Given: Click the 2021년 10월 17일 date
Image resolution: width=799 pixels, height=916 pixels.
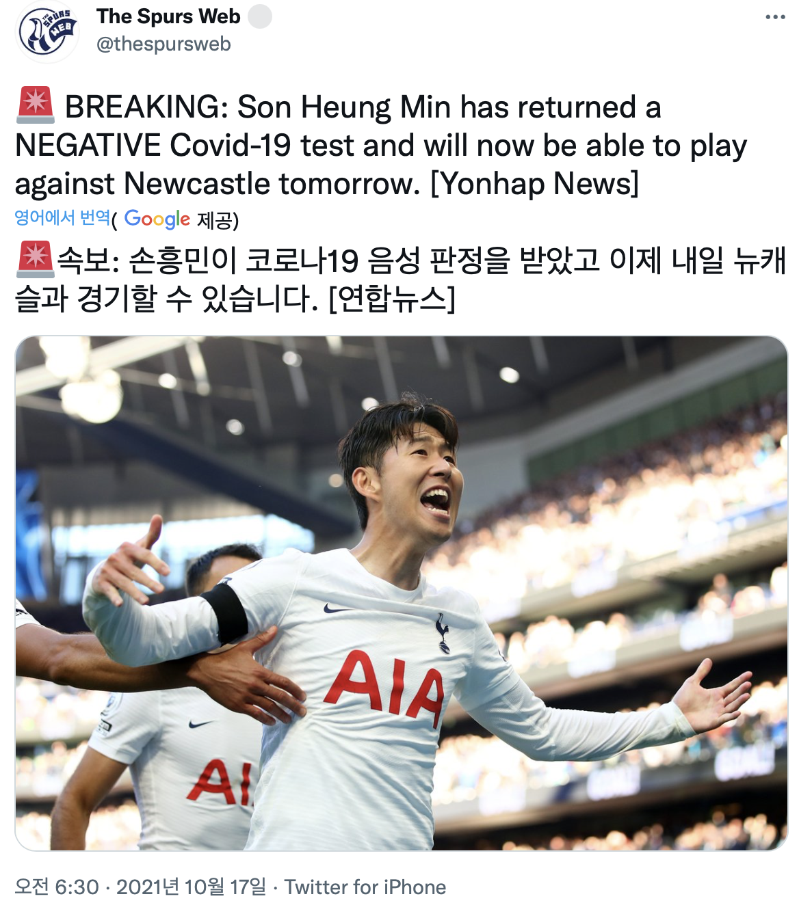Looking at the screenshot, I should 191,887.
